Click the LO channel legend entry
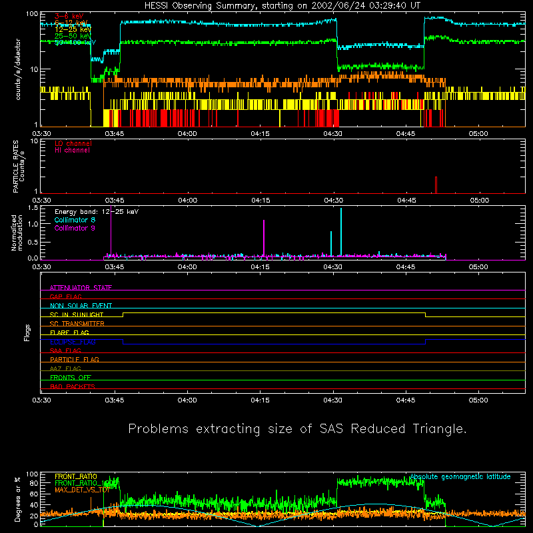 click(x=73, y=143)
